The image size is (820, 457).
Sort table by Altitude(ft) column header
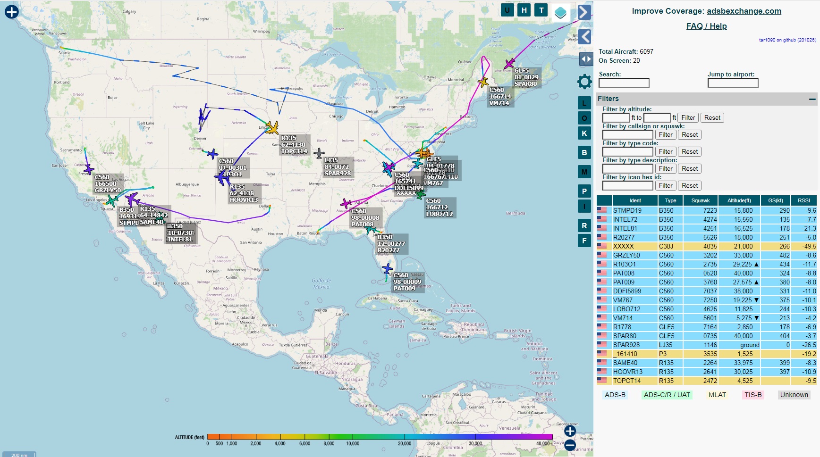pyautogui.click(x=739, y=200)
